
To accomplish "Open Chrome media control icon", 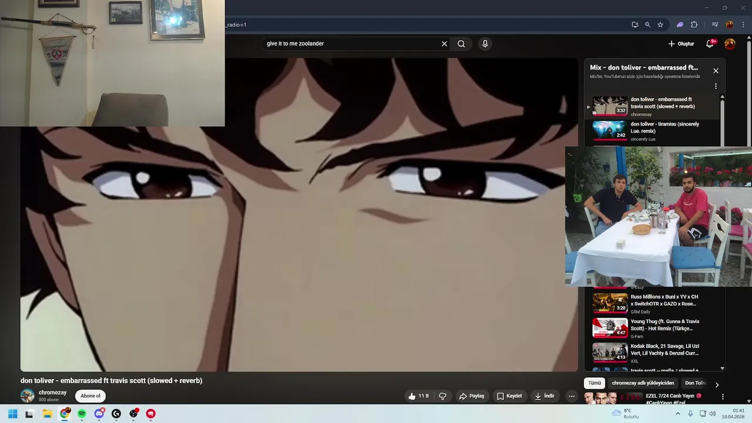I will [715, 25].
